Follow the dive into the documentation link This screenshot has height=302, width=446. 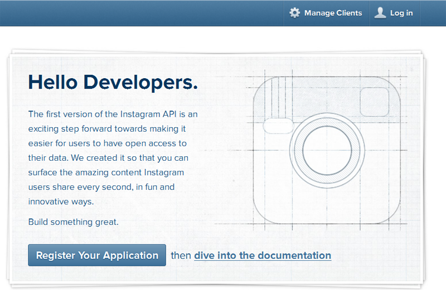click(263, 255)
